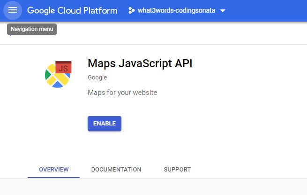Viewport: 307px width, 195px height.
Task: Click the 'Maps for your website' description
Action: pos(122,92)
